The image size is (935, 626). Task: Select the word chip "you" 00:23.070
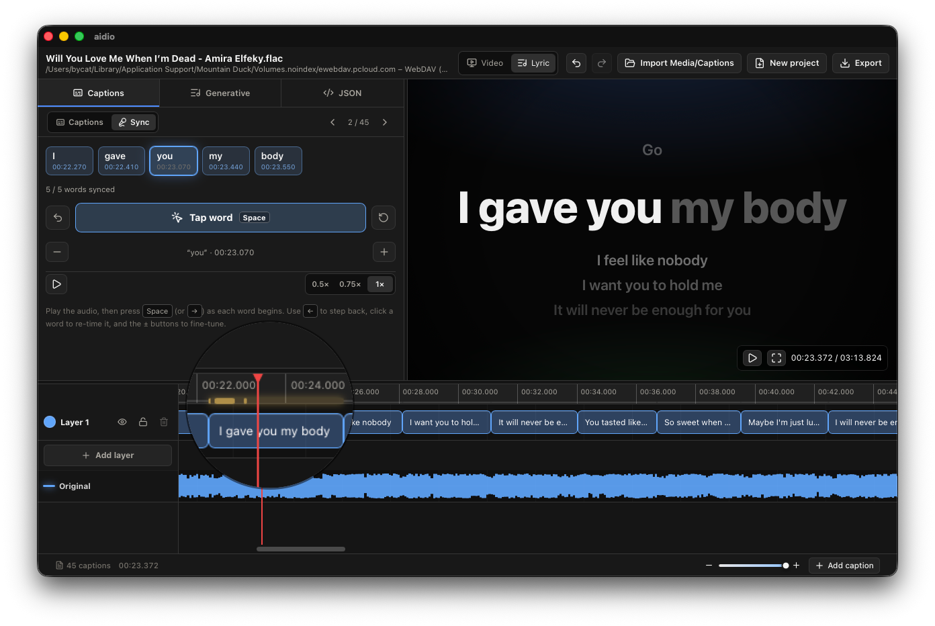[x=173, y=161]
